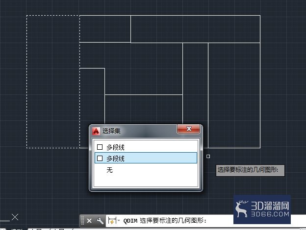The image size is (306, 230).
Task: Close the 选择集 dialog
Action: [188, 129]
